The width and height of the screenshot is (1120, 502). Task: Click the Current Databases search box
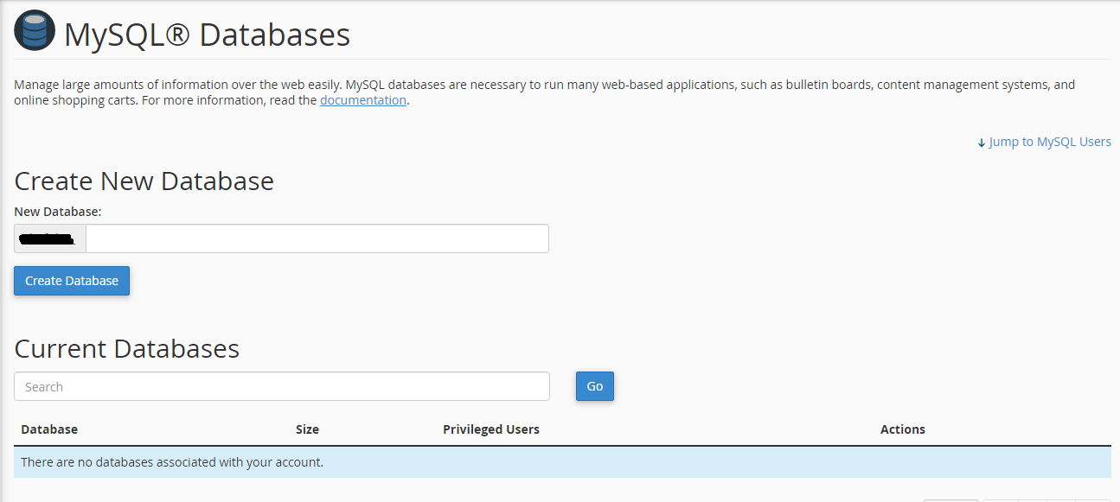[x=282, y=386]
